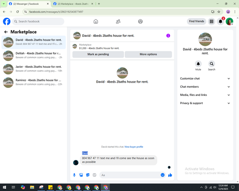Screen dimensions: 239x191
Task: Open the taskbar clock and date
Action: pyautogui.click(x=223, y=187)
